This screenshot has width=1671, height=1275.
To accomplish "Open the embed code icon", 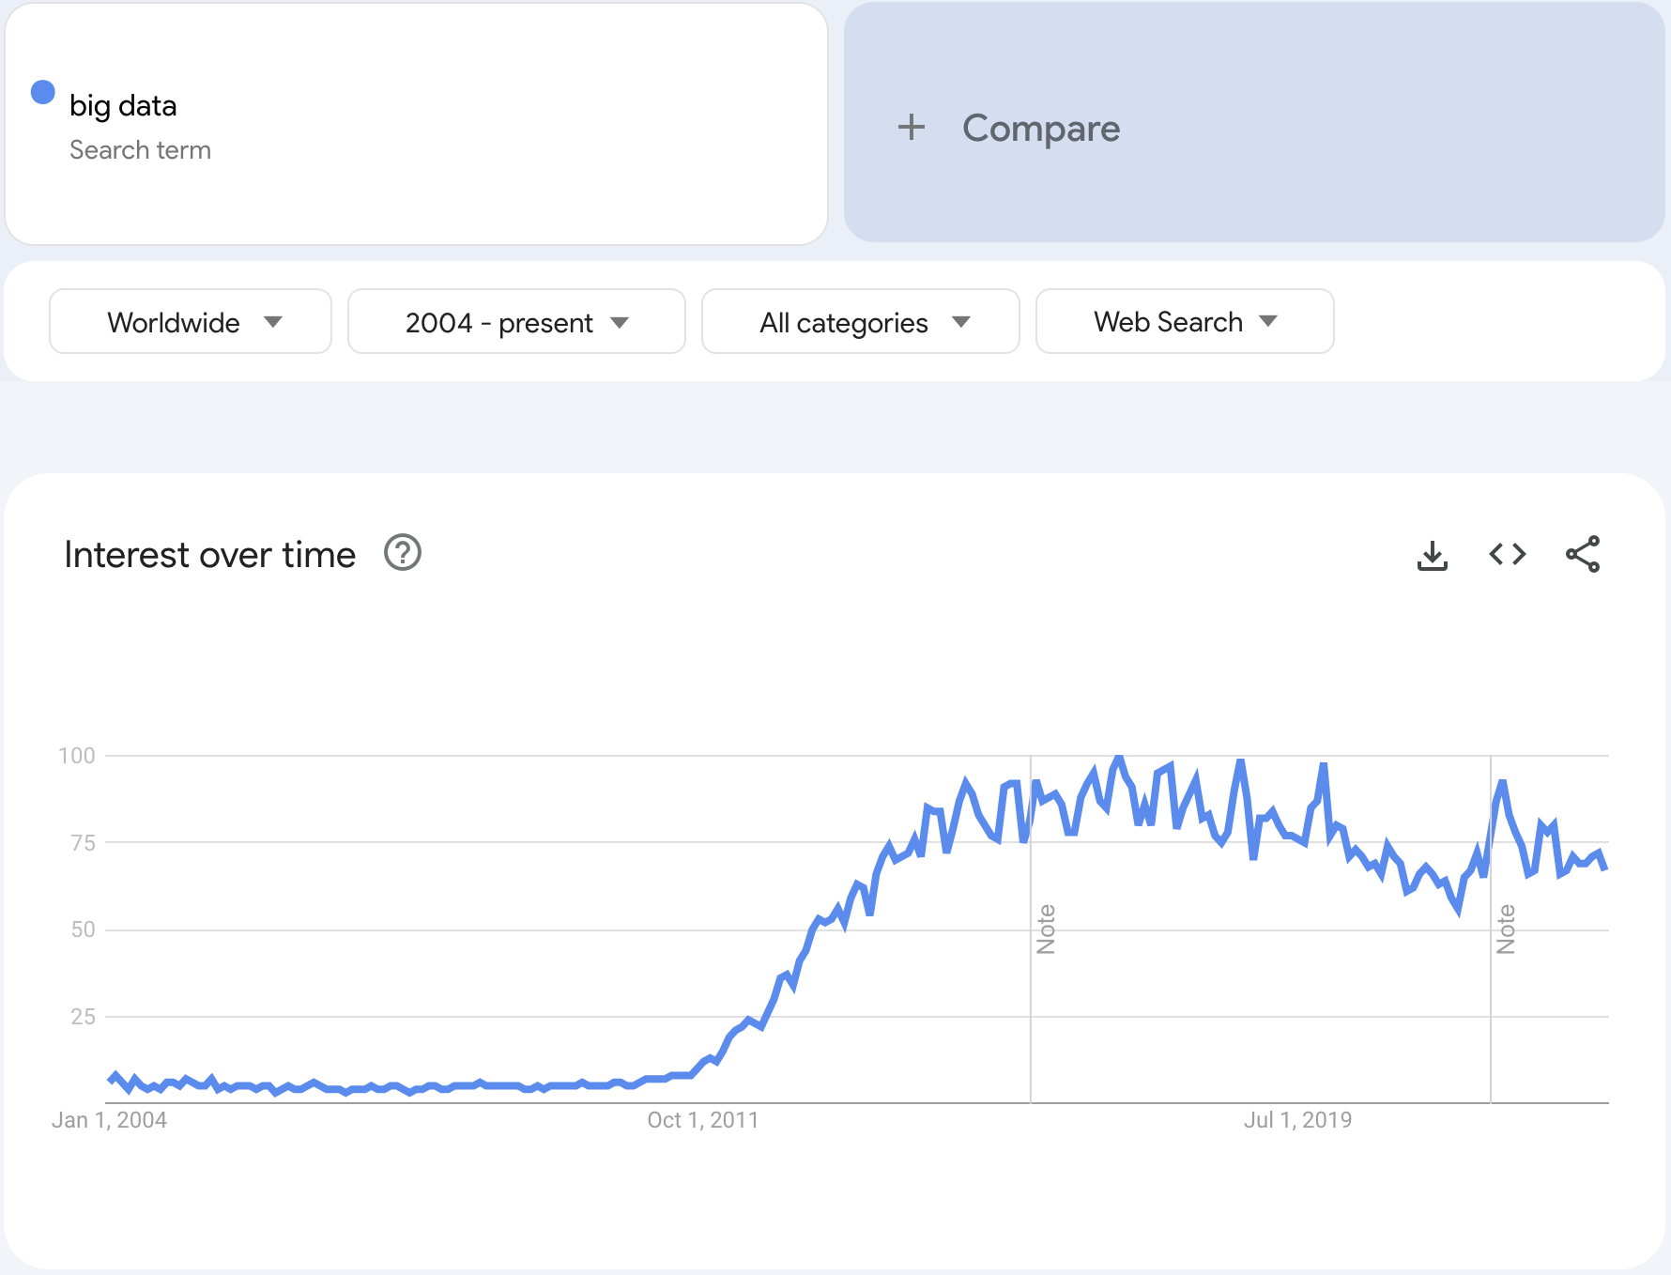I will [1507, 555].
